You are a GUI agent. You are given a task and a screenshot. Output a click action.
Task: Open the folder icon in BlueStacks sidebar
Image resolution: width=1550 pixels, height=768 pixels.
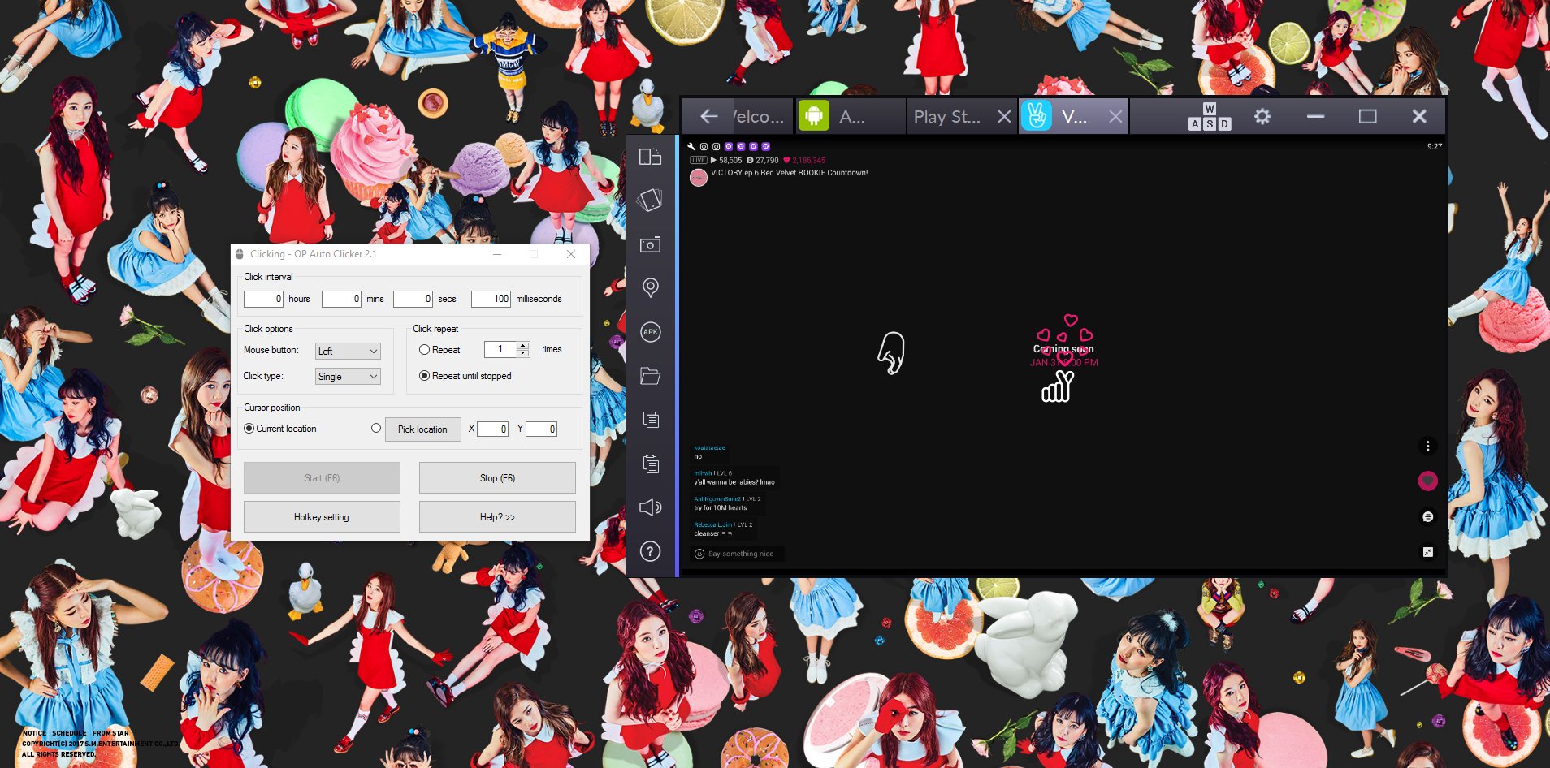tap(650, 376)
